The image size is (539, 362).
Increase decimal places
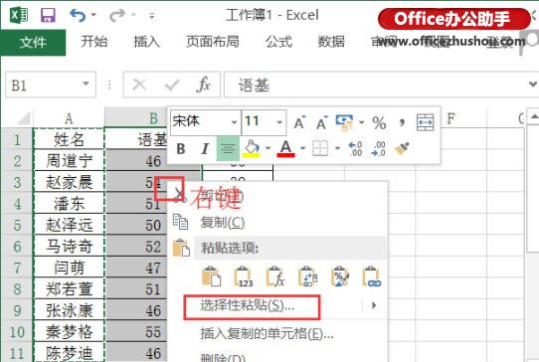coord(355,149)
